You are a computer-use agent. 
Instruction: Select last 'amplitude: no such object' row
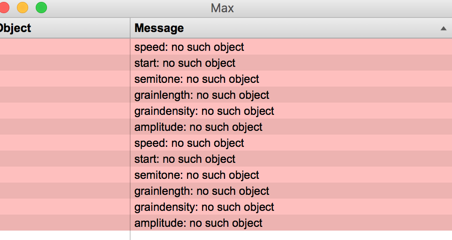(226, 223)
